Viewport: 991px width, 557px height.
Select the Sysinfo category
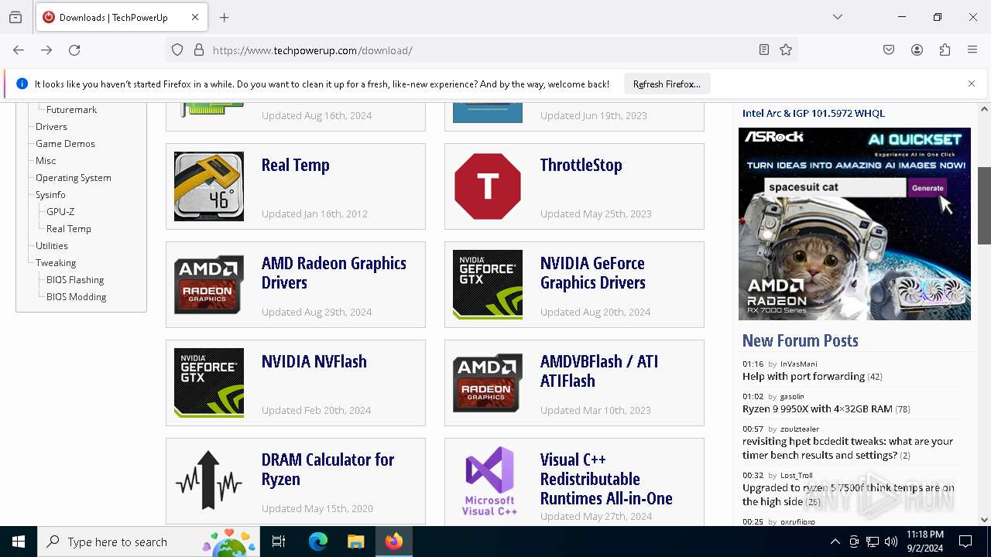[x=50, y=195]
